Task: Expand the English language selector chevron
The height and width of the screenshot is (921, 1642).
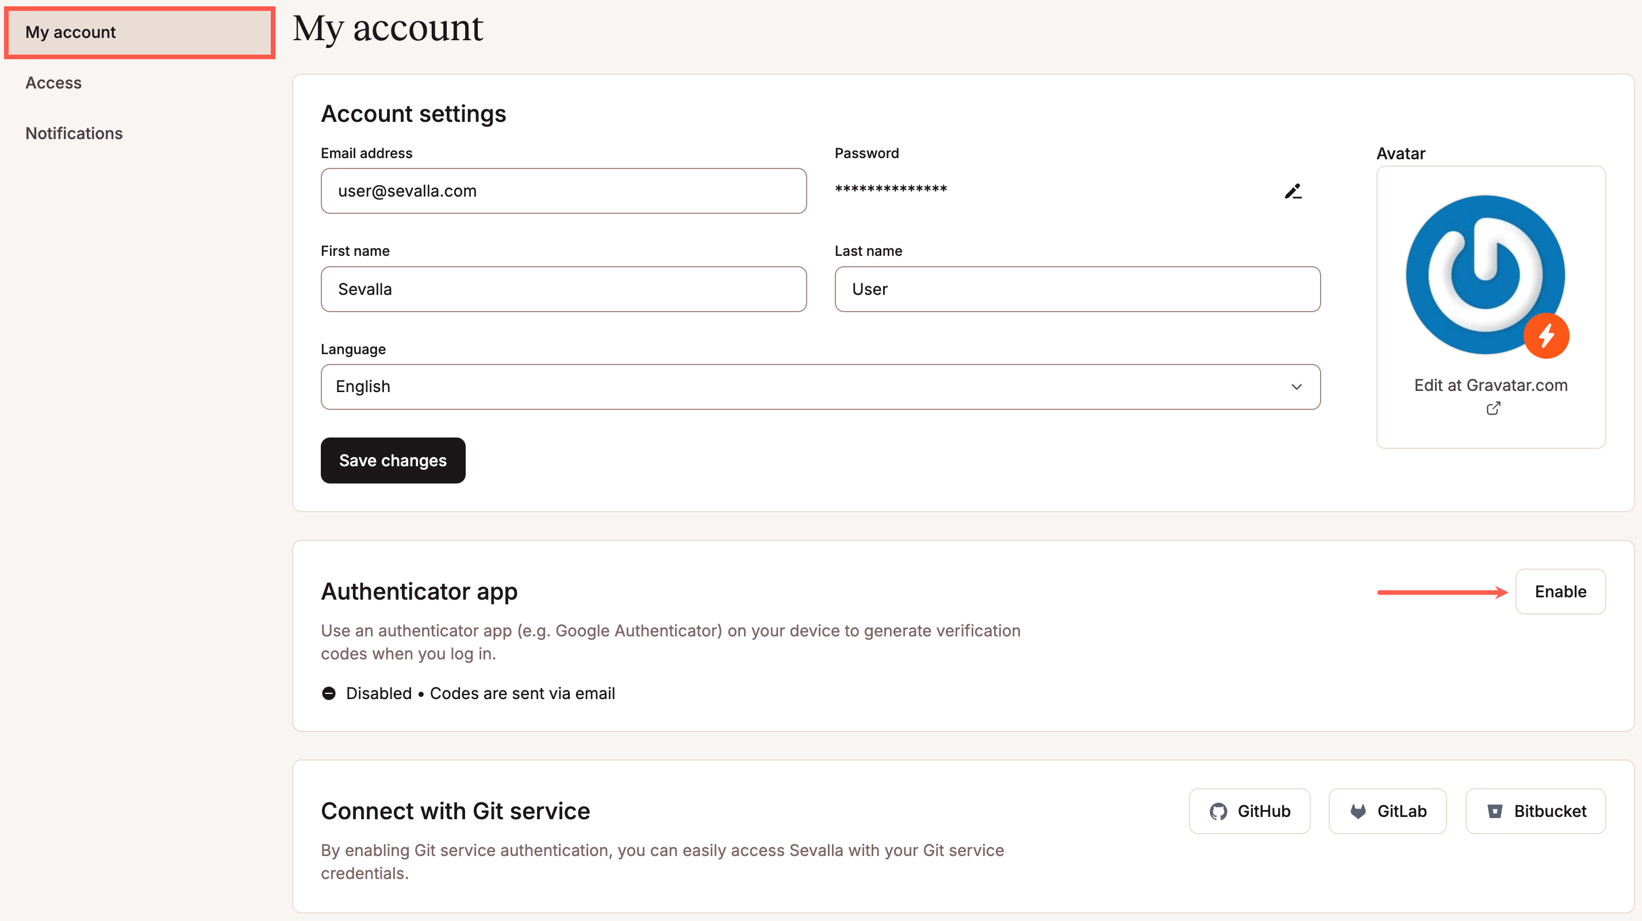Action: [1297, 387]
